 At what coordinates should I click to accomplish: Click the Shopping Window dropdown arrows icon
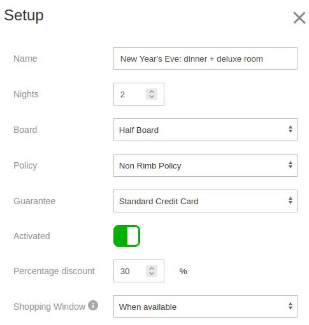(291, 306)
